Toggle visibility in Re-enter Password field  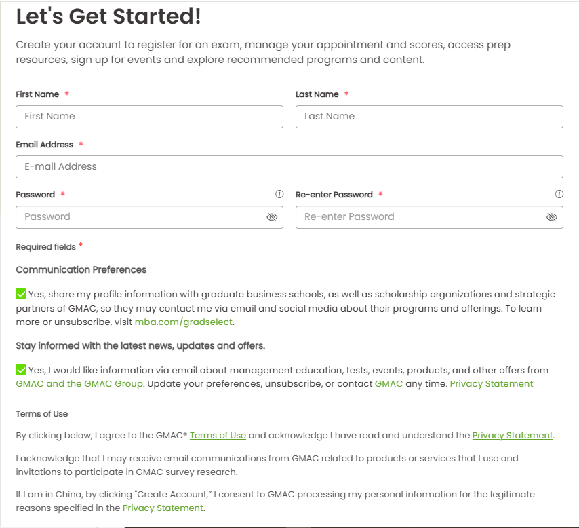(x=552, y=217)
